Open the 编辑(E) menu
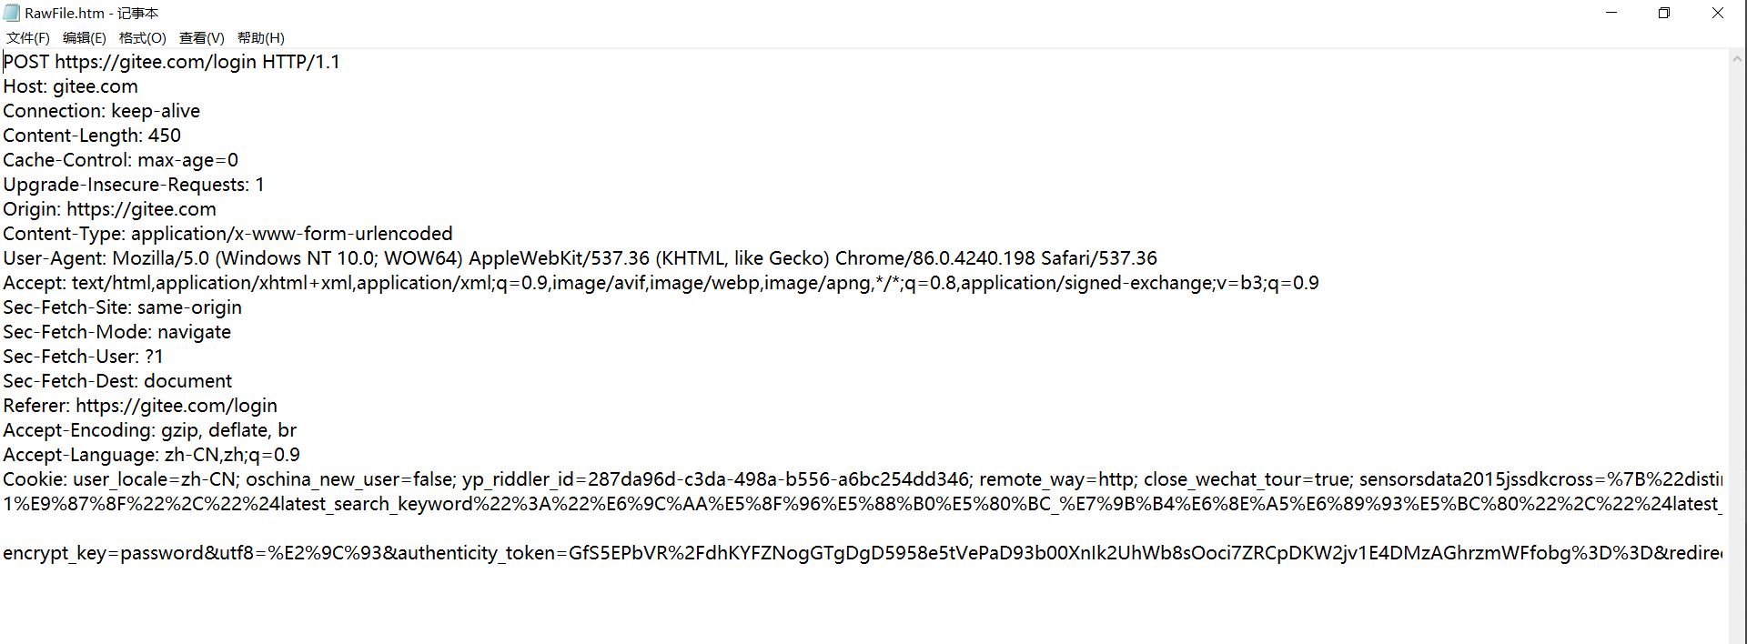 pyautogui.click(x=85, y=37)
